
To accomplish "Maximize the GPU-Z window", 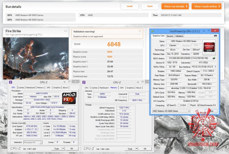I will [209, 31].
